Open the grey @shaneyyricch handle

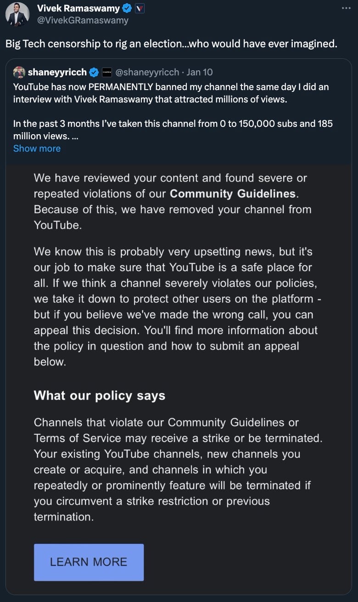[x=147, y=72]
